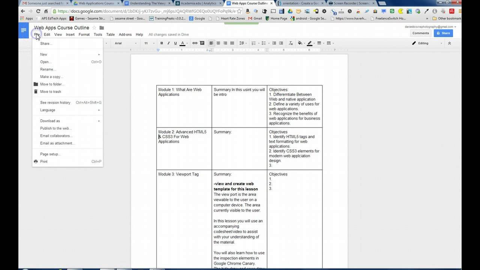Choose Publish to the web
The height and width of the screenshot is (270, 480).
click(x=67, y=128)
